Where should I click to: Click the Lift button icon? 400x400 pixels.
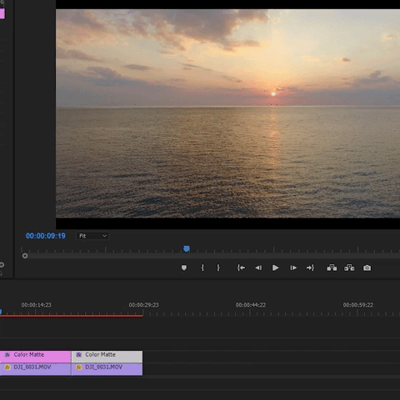pos(332,267)
